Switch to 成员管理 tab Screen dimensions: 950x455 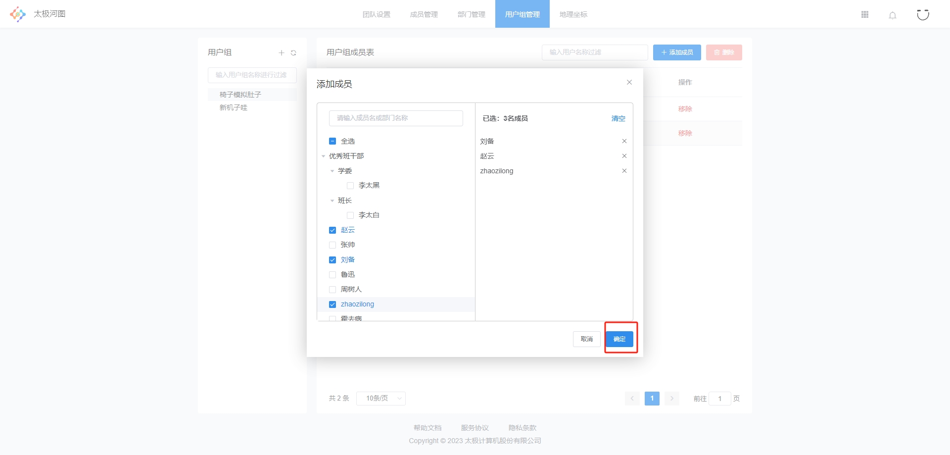click(x=424, y=14)
